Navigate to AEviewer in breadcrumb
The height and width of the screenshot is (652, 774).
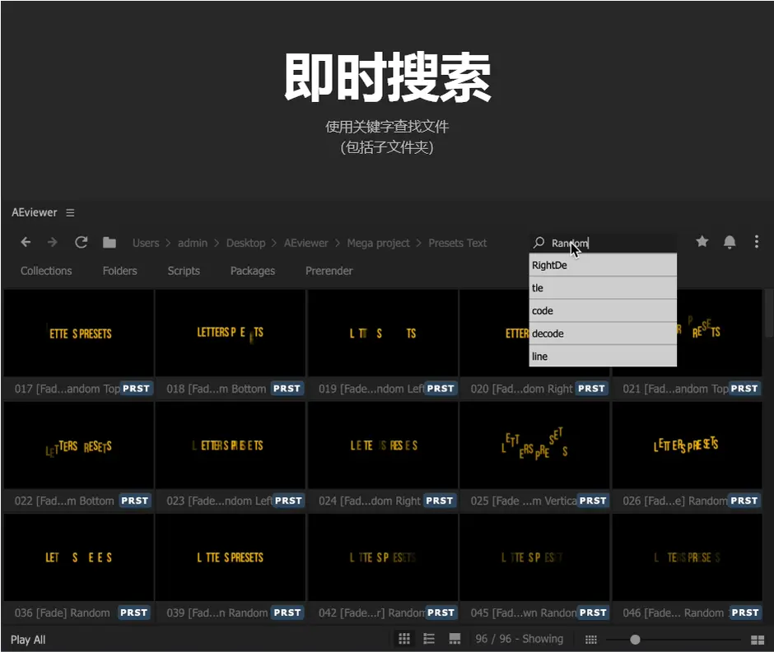306,243
